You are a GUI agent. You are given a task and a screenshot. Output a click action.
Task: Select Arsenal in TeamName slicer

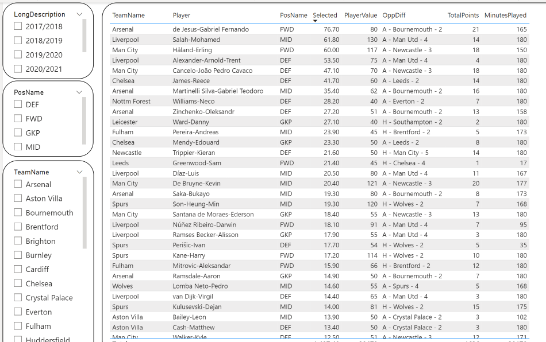(18, 184)
